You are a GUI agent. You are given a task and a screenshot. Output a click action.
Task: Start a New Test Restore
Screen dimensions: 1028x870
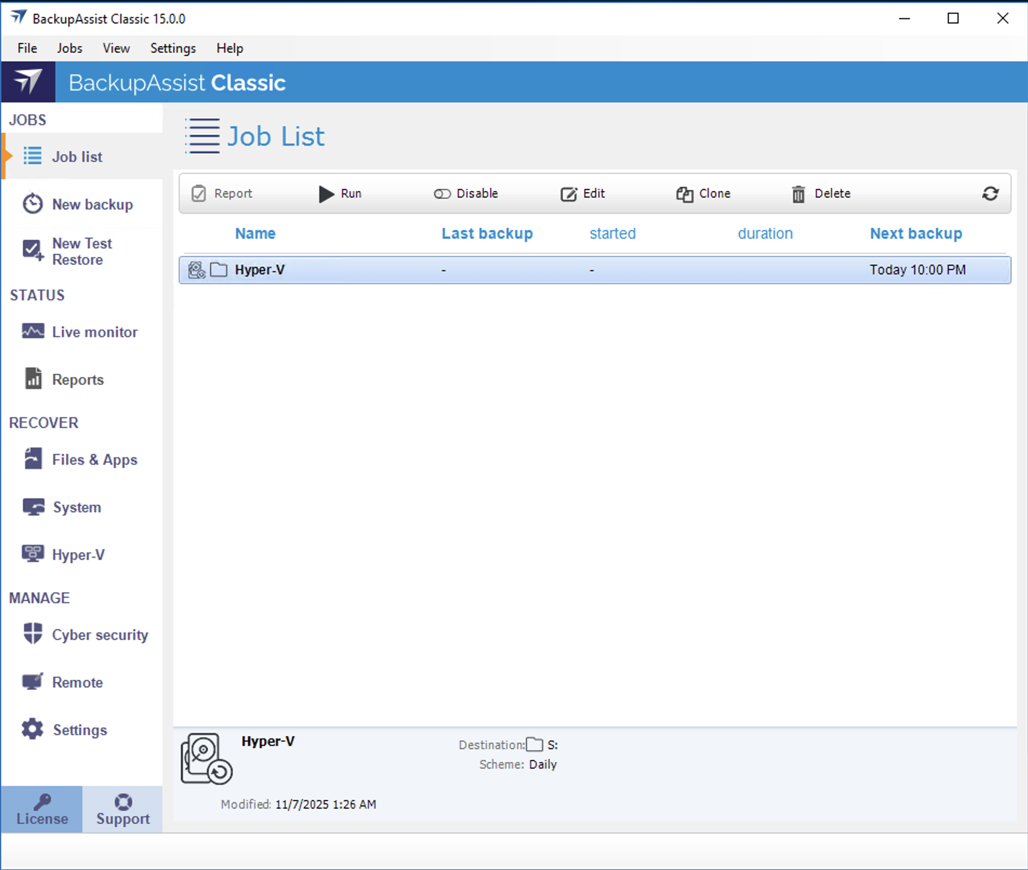(81, 252)
